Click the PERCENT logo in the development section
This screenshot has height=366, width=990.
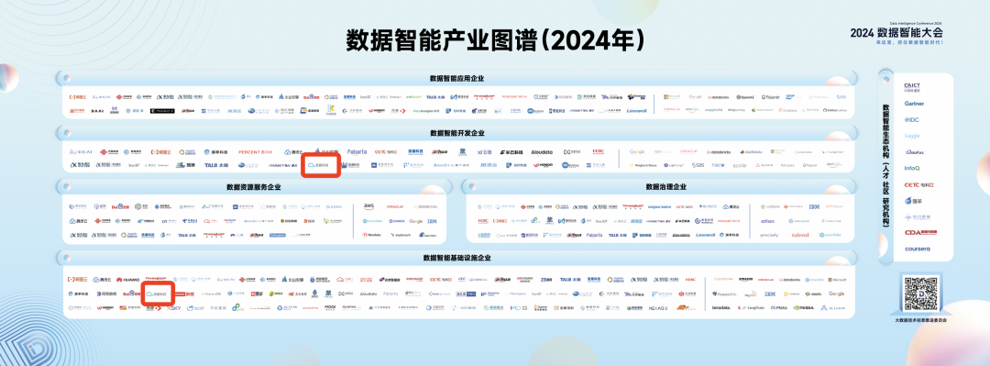tap(256, 151)
